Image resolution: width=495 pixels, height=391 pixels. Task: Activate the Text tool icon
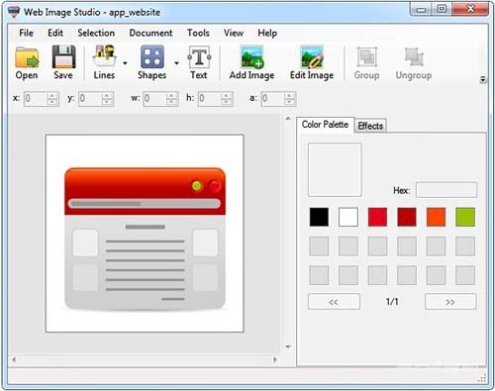tap(199, 56)
